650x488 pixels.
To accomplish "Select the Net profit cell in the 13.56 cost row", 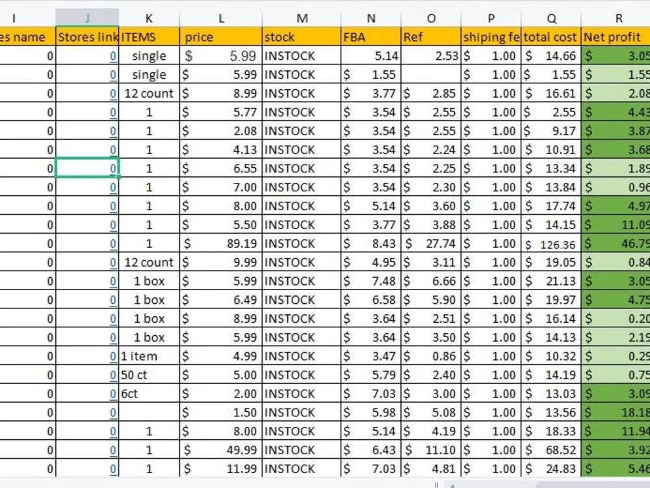I will point(616,413).
